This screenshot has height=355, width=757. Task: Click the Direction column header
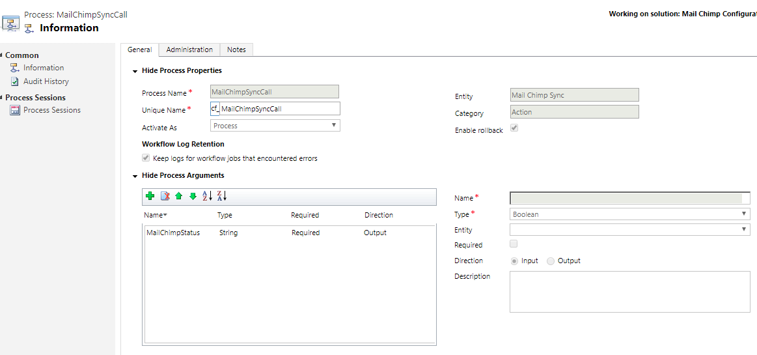point(379,215)
